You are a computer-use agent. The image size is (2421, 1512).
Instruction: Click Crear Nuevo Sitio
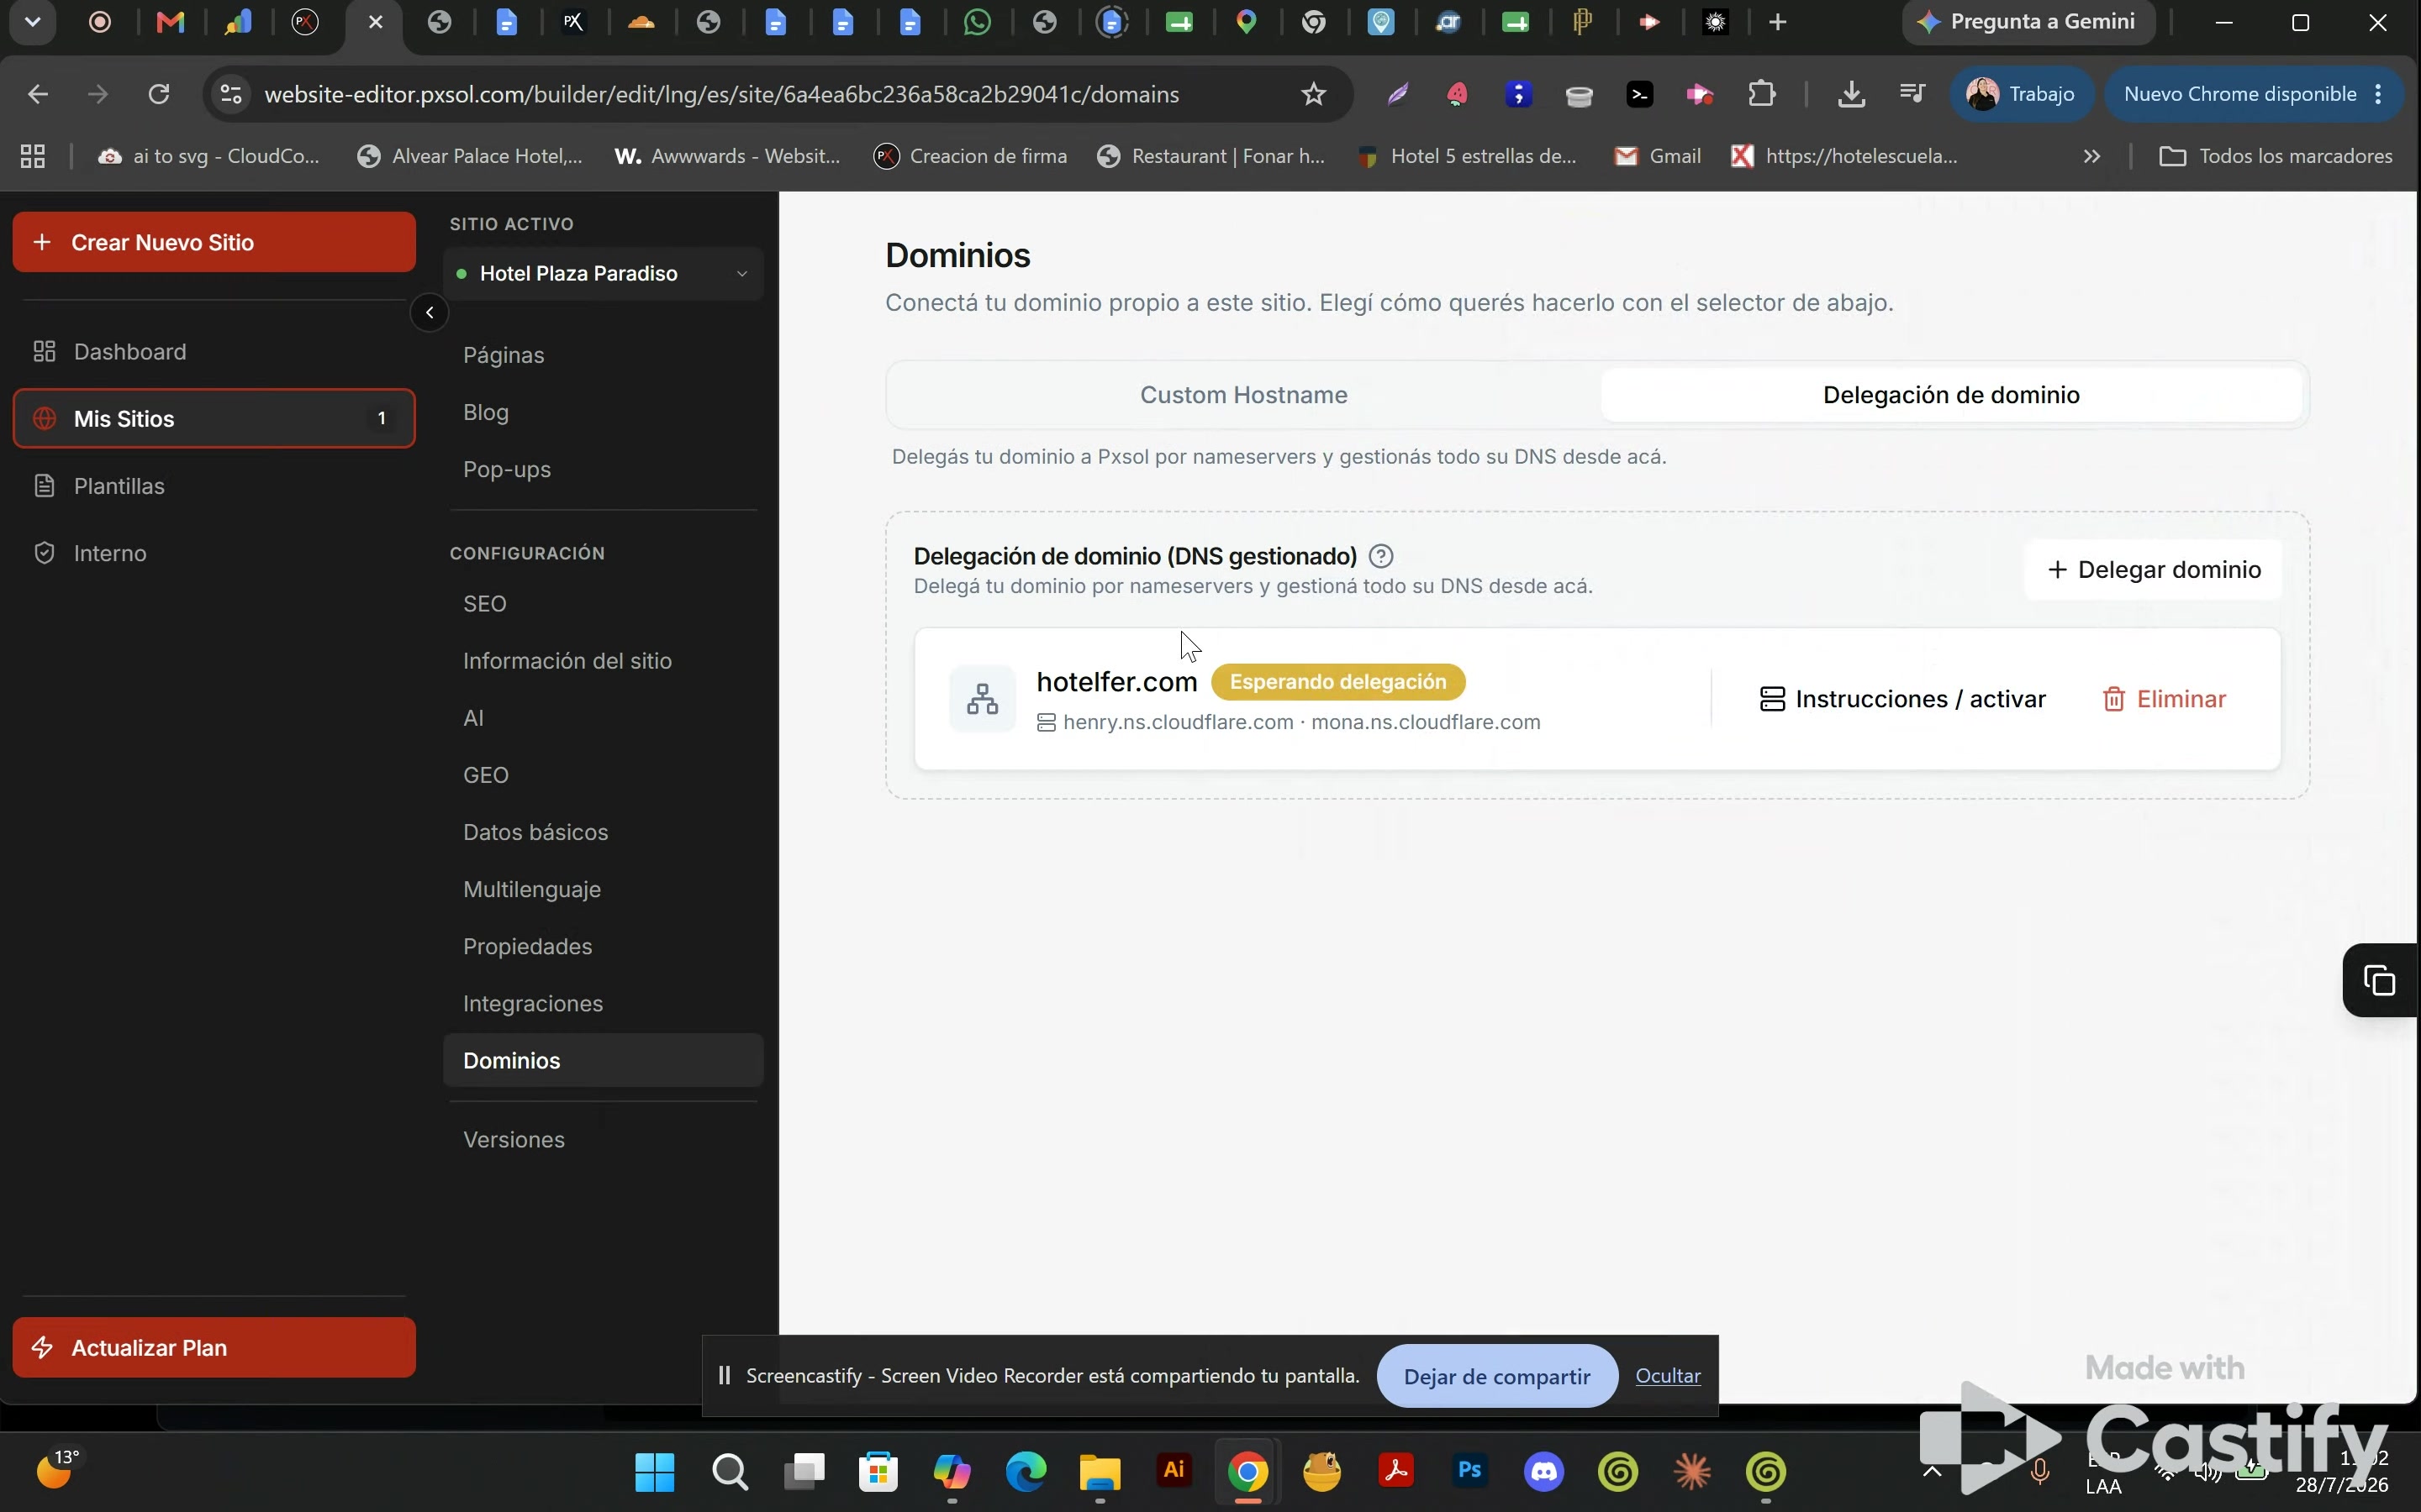click(x=214, y=242)
